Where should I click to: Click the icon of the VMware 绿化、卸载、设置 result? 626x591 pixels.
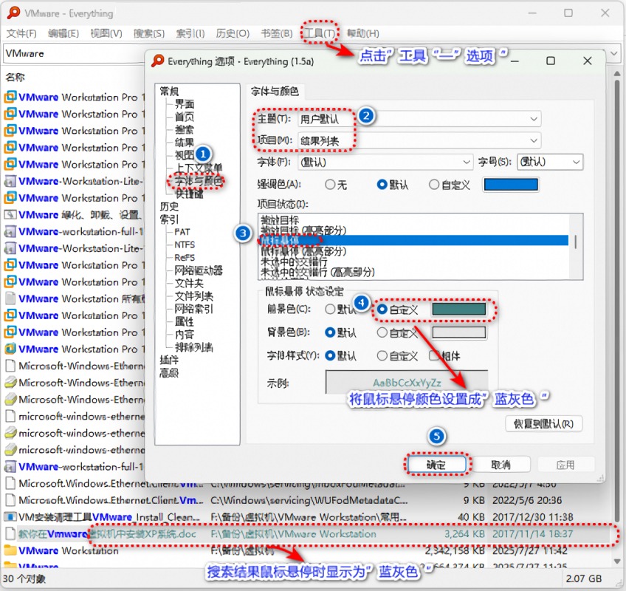coord(10,214)
